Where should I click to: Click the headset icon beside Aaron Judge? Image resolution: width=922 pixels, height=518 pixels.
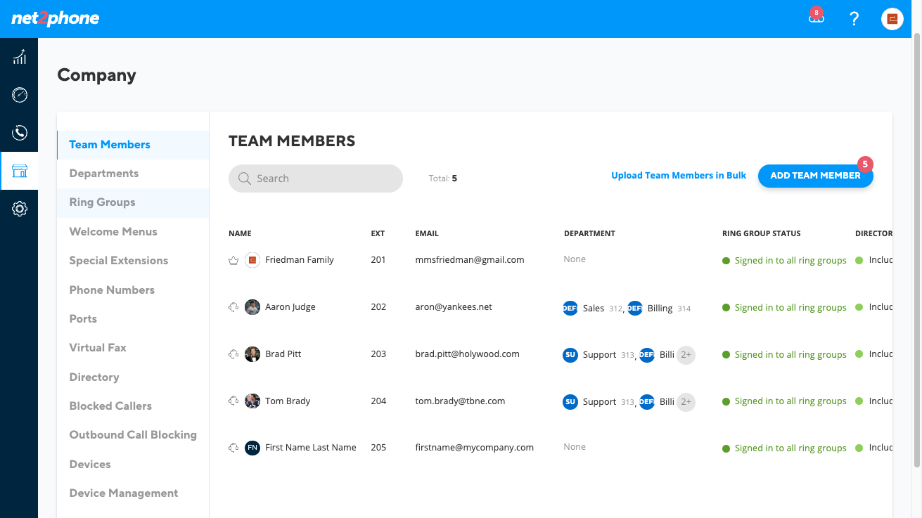[x=233, y=307]
